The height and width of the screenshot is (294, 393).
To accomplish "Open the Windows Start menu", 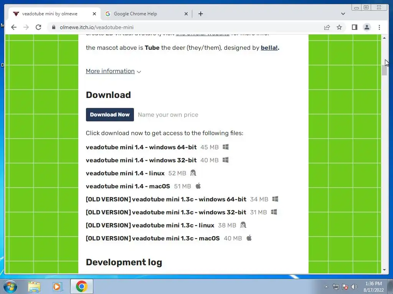I will tap(10, 286).
